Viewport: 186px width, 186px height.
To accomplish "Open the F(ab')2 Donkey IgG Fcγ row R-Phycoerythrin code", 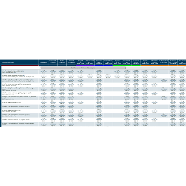I will coord(164,89).
